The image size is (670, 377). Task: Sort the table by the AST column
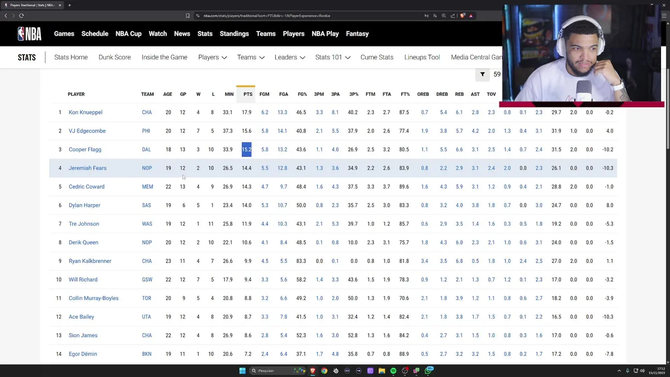tap(475, 94)
